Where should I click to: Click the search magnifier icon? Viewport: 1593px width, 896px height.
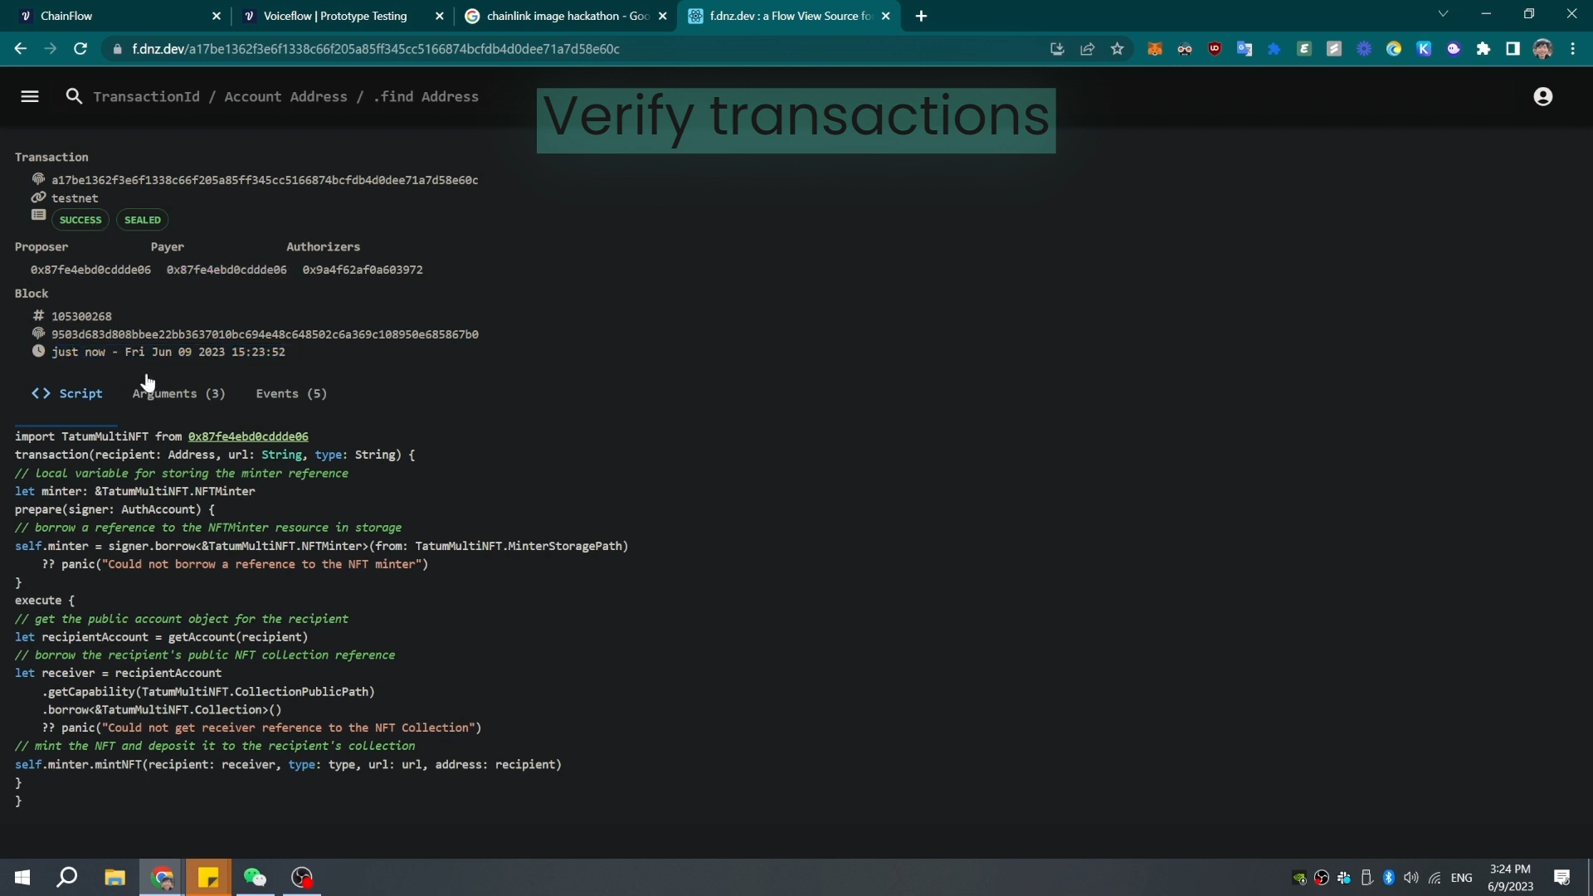pyautogui.click(x=74, y=97)
